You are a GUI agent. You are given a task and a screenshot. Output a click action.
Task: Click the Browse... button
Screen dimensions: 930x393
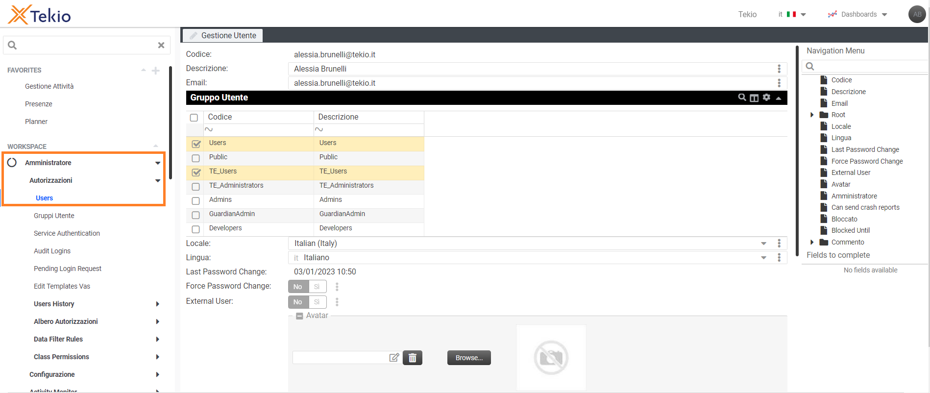tap(469, 358)
